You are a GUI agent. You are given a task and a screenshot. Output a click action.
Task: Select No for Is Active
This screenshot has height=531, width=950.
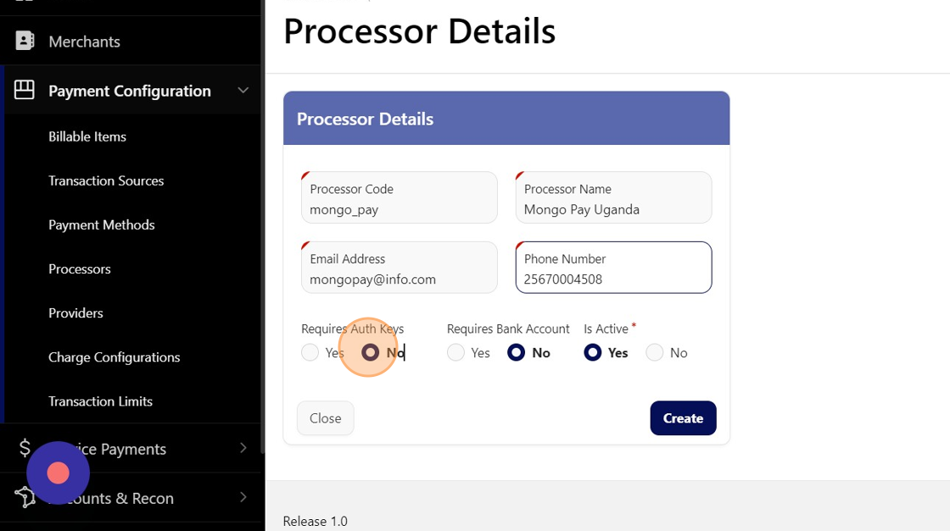(x=655, y=352)
